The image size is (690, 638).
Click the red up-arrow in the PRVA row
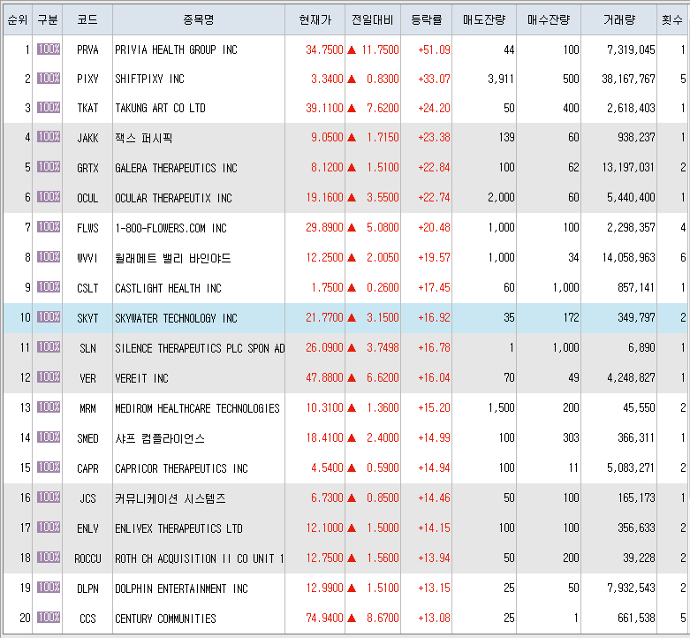pyautogui.click(x=351, y=49)
